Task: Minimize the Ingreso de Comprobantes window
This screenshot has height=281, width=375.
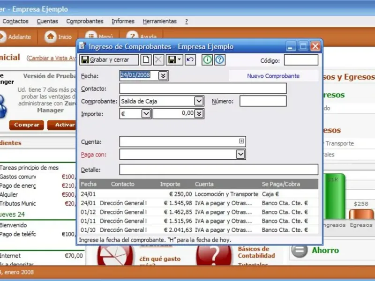Action: 291,46
